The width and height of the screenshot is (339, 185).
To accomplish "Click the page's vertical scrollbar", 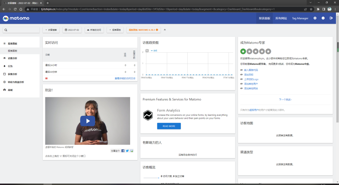I will [x=338, y=46].
